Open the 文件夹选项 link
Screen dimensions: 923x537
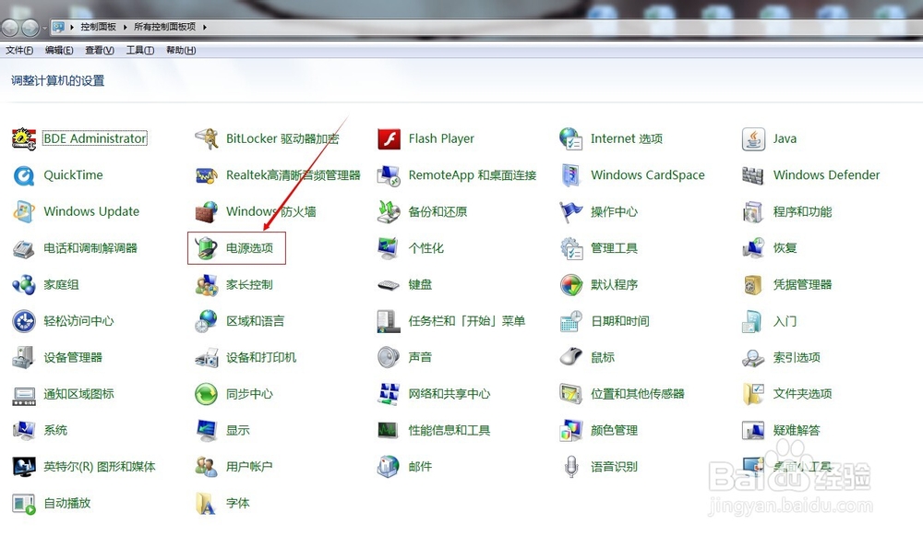(803, 394)
